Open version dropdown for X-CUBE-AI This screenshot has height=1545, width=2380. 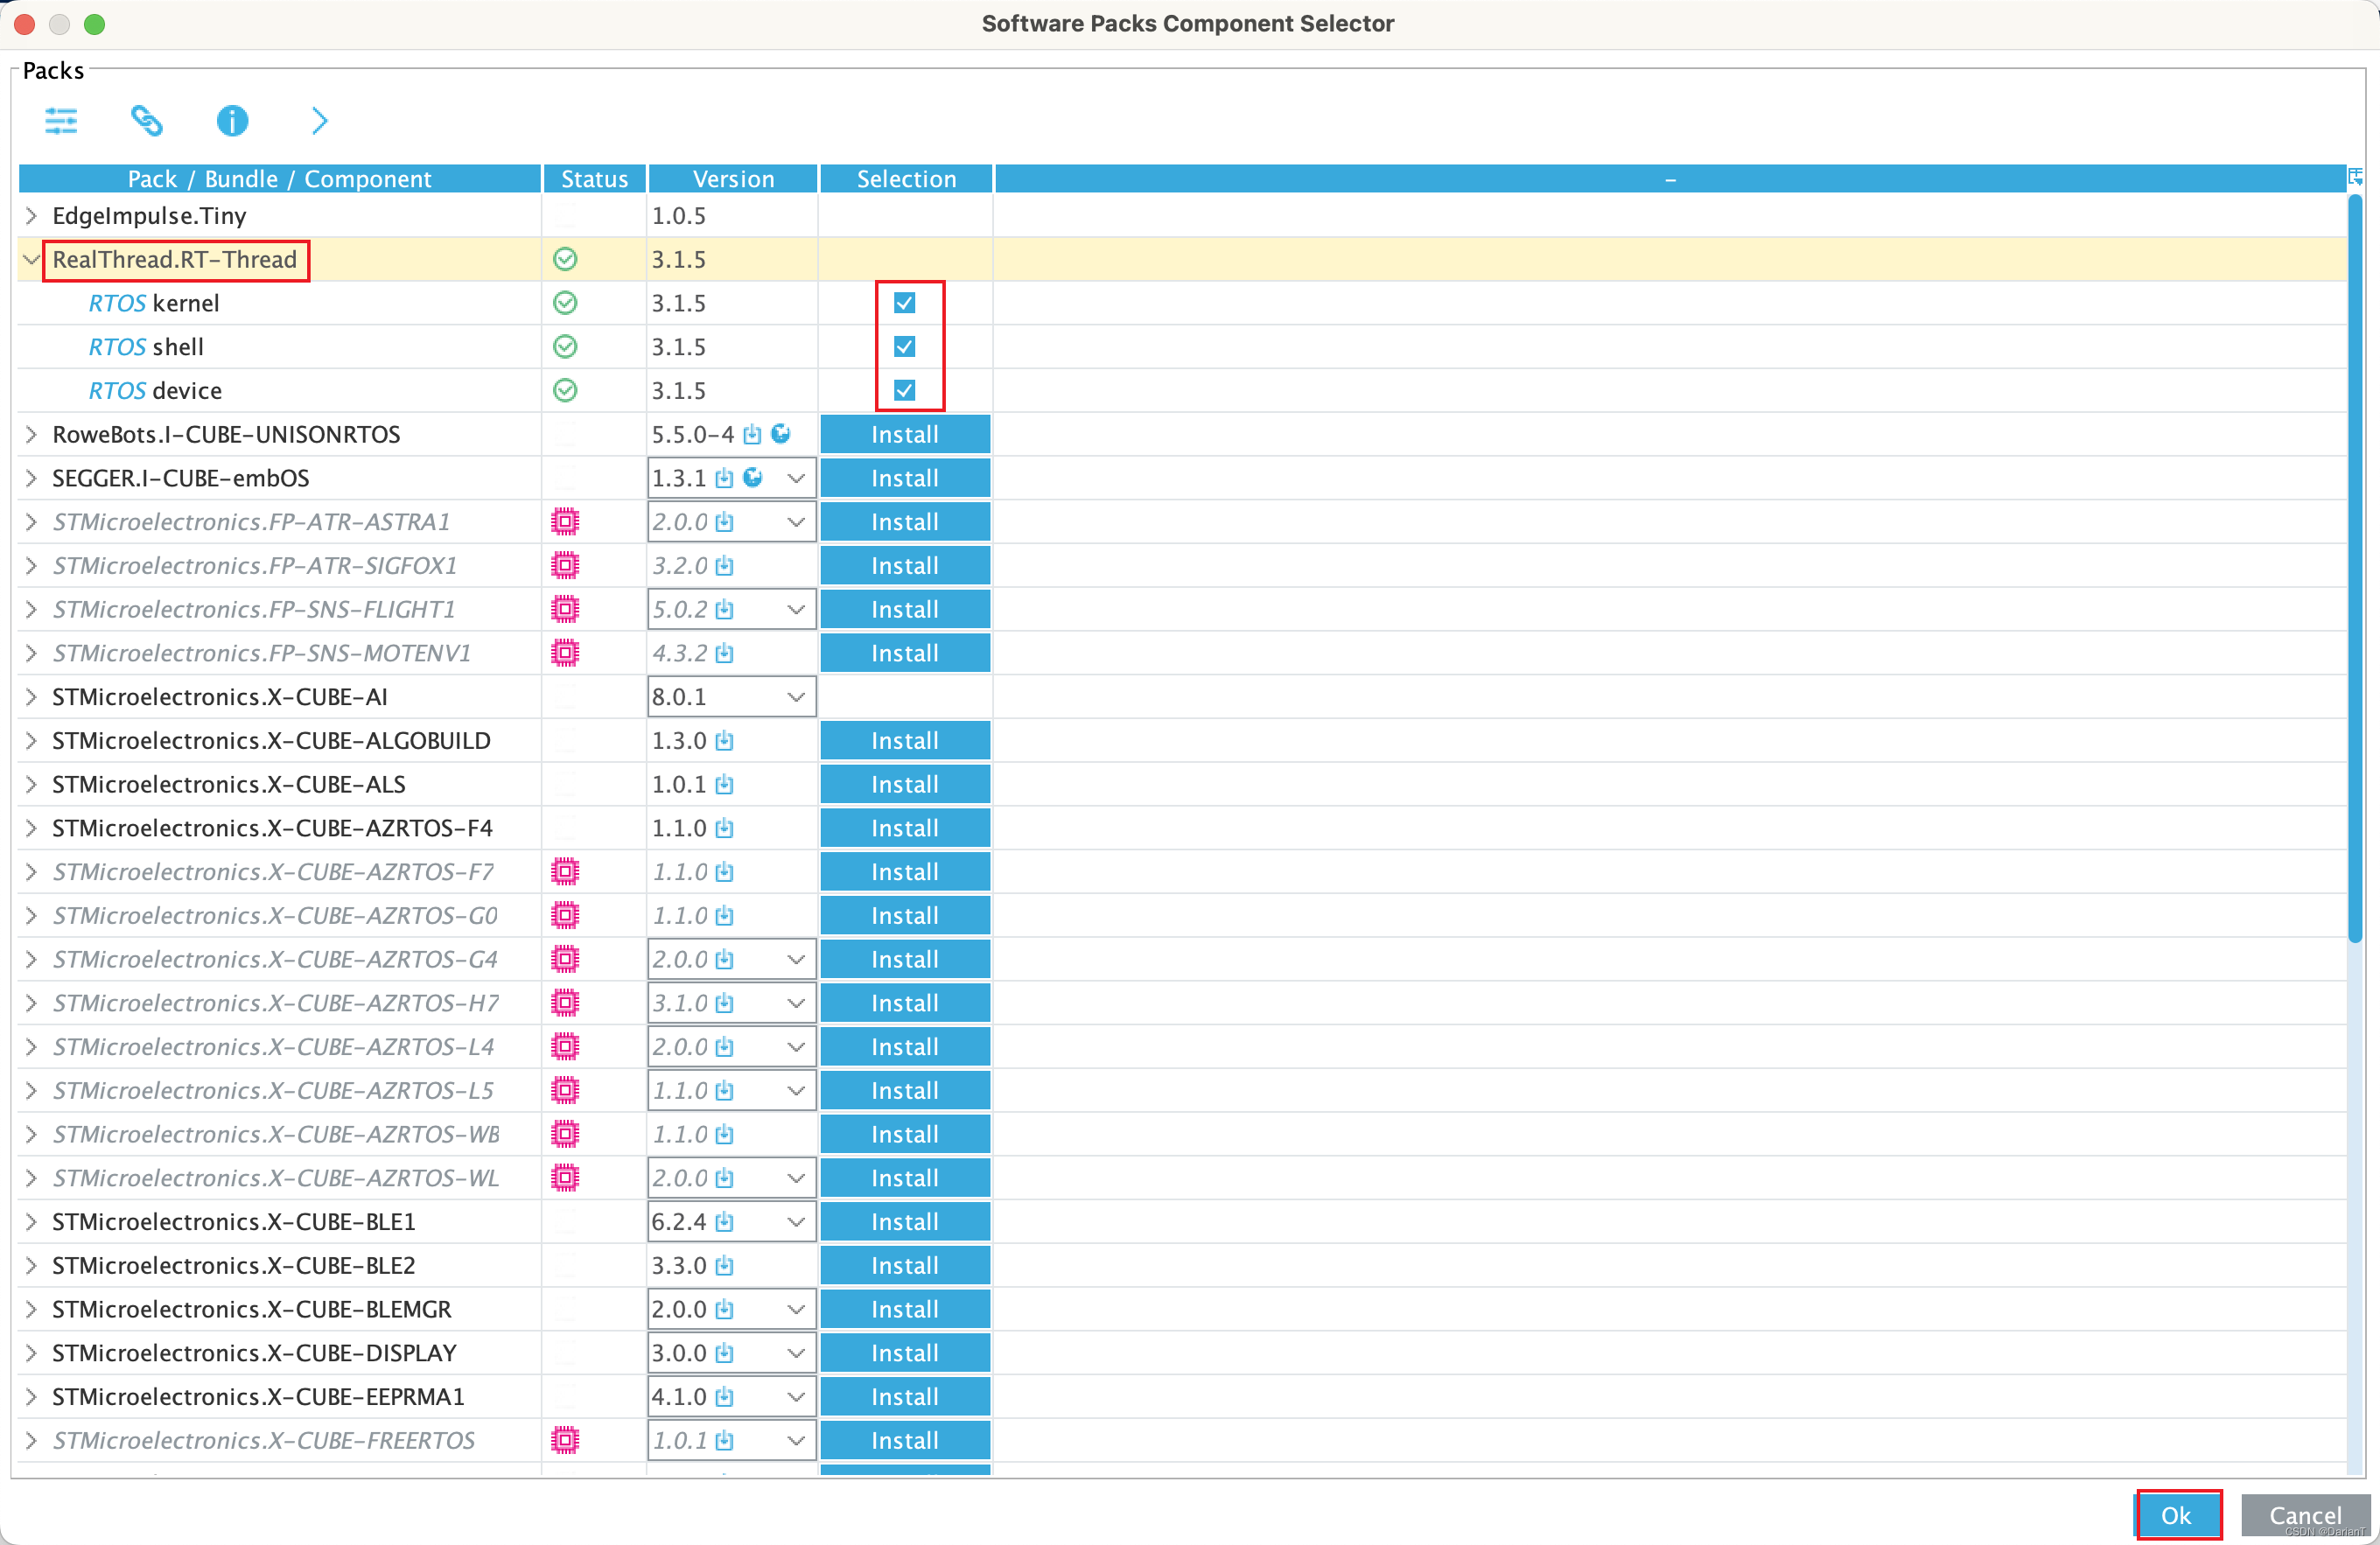pyautogui.click(x=796, y=697)
